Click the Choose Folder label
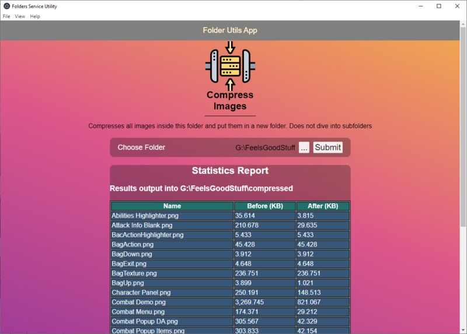Image resolution: width=467 pixels, height=334 pixels. pos(141,147)
